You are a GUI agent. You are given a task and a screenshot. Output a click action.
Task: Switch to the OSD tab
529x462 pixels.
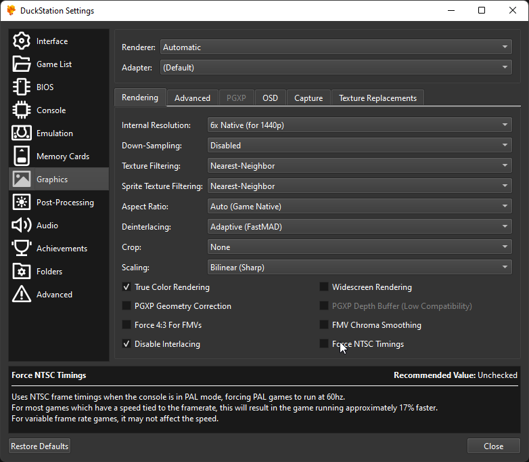tap(270, 98)
